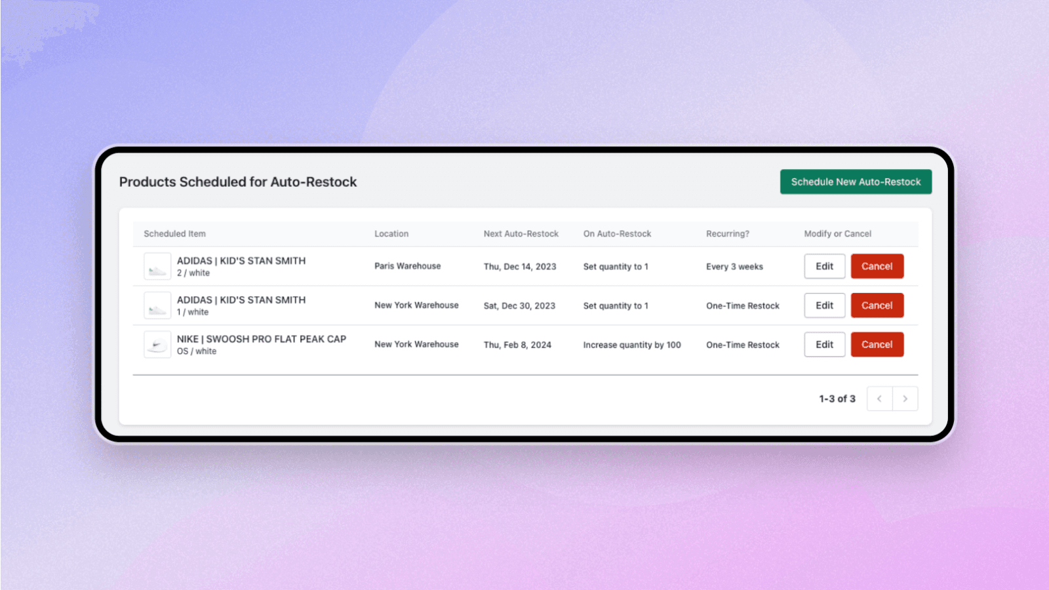Cancel the Nike Swoosh cap restock

coord(877,344)
